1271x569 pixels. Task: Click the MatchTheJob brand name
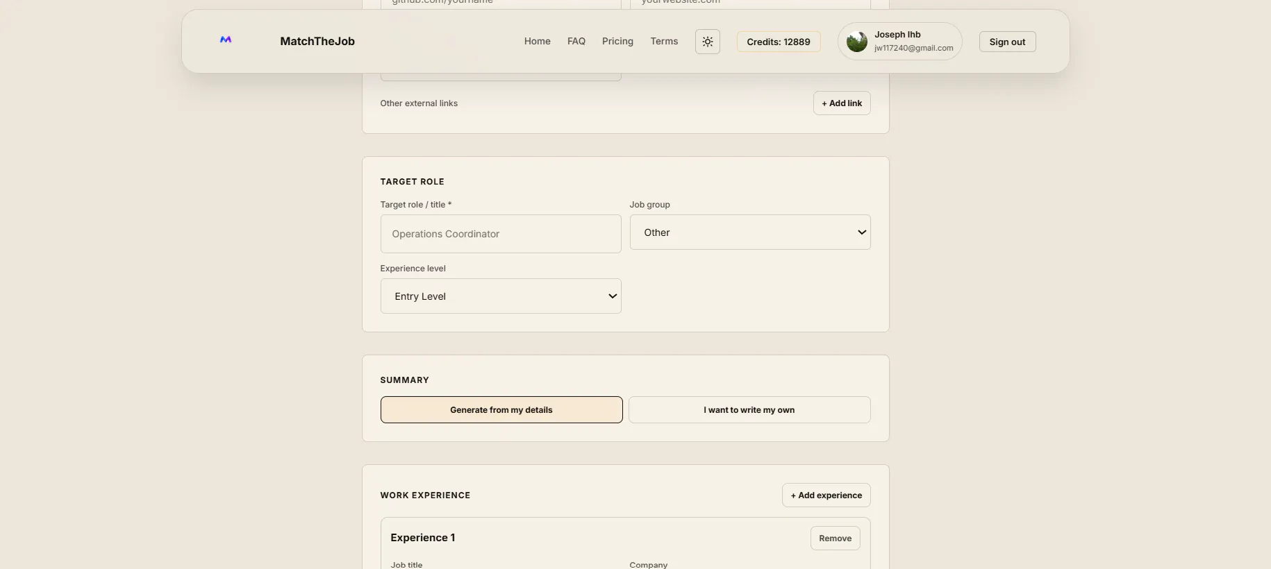pyautogui.click(x=317, y=42)
